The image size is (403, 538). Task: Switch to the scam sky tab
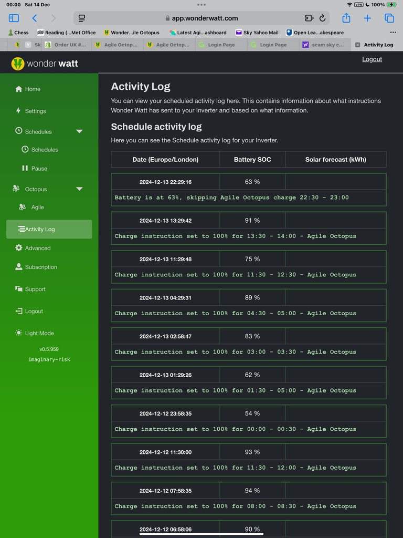(323, 45)
